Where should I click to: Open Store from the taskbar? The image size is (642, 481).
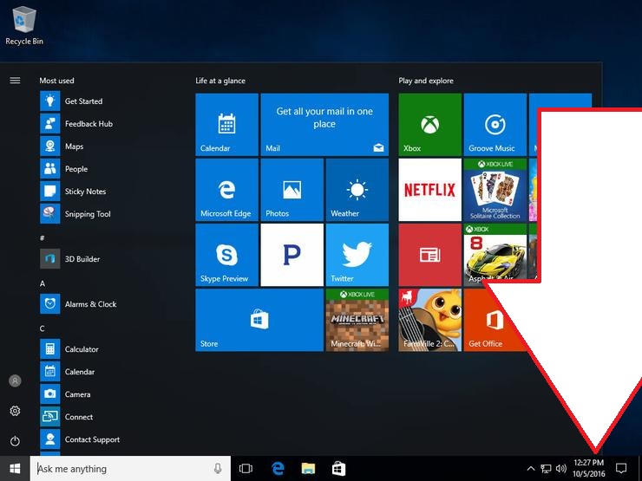tap(338, 469)
